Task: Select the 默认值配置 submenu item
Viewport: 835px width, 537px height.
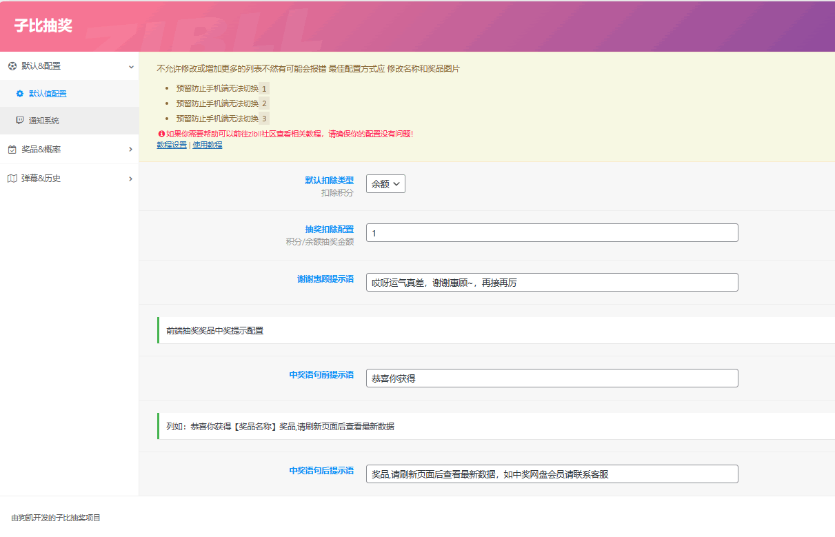Action: [48, 94]
